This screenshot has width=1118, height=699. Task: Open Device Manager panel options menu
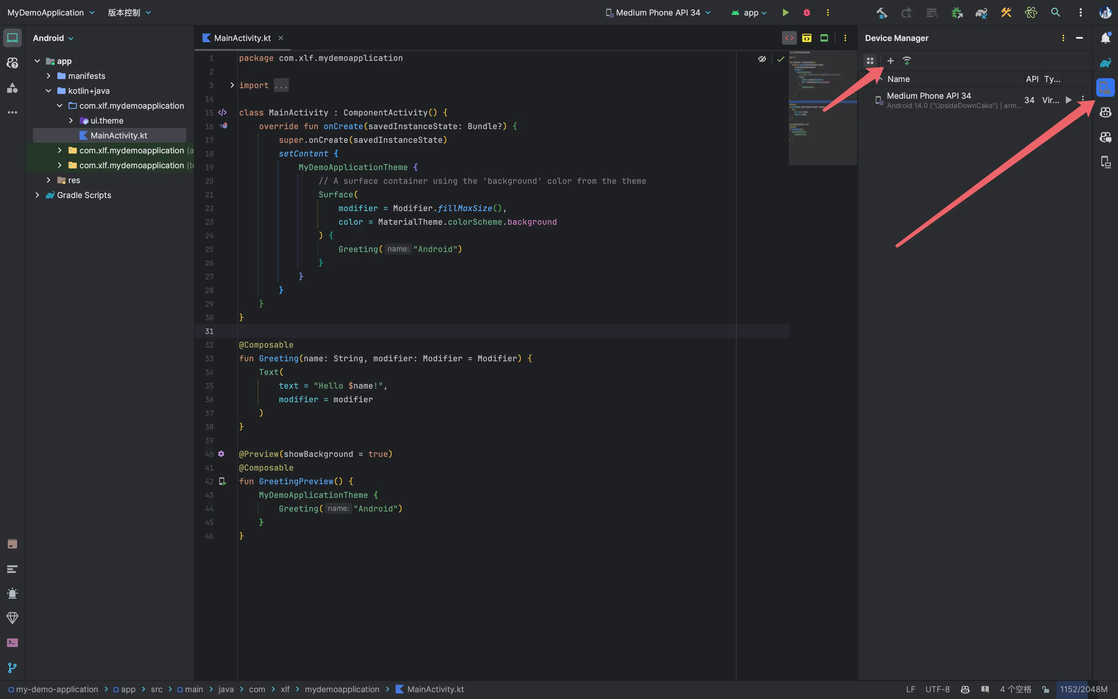1063,38
